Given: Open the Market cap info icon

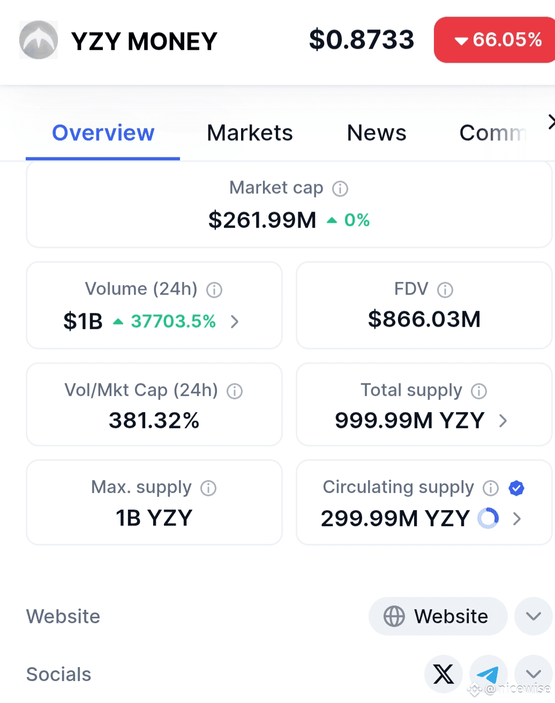Looking at the screenshot, I should click(340, 189).
